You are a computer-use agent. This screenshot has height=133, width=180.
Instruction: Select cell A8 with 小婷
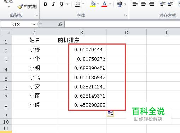pos(34,105)
